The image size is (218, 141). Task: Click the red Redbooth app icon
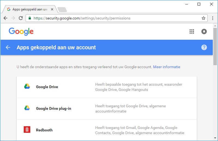pos(27,130)
